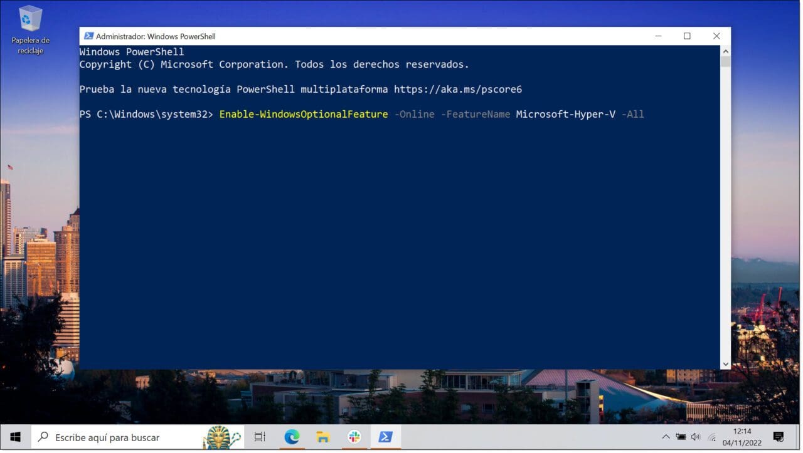803x453 pixels.
Task: Click the Copyright (C) Microsoft Corporation line
Action: [x=274, y=65]
